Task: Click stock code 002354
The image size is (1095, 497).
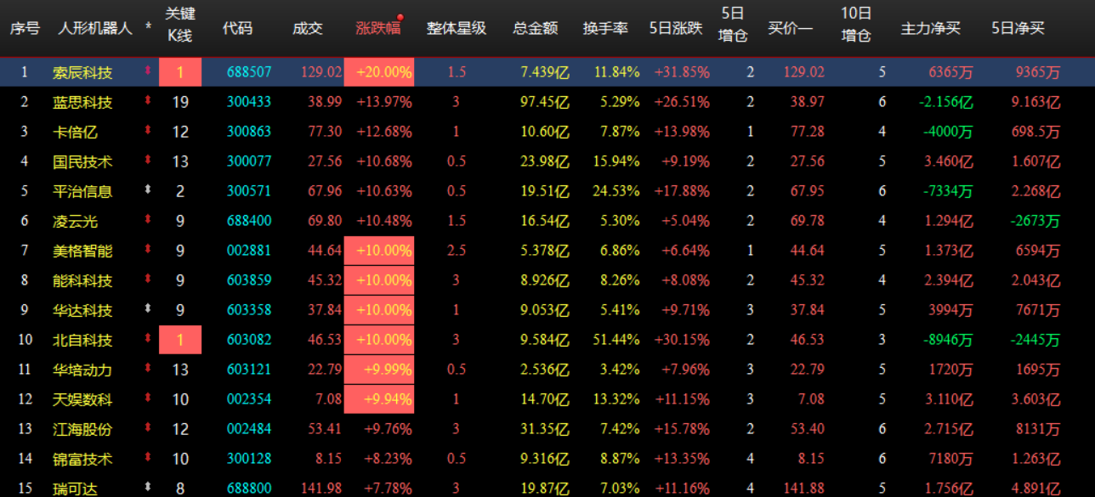Action: (x=249, y=399)
